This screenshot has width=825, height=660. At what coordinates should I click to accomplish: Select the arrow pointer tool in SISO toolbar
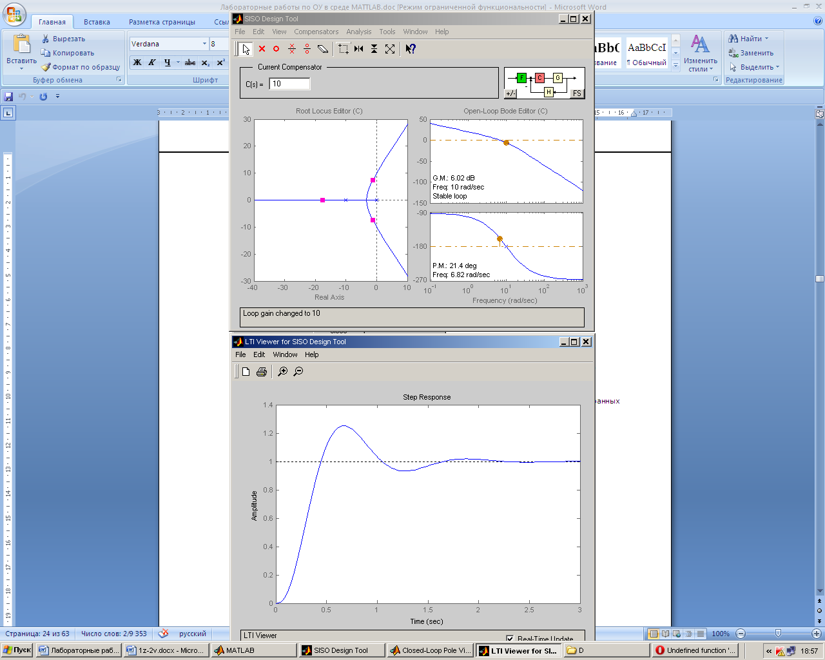tap(246, 49)
